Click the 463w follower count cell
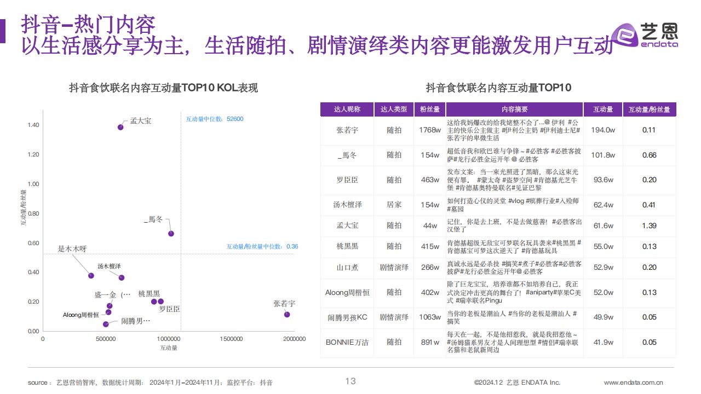The height and width of the screenshot is (394, 701). coord(429,180)
